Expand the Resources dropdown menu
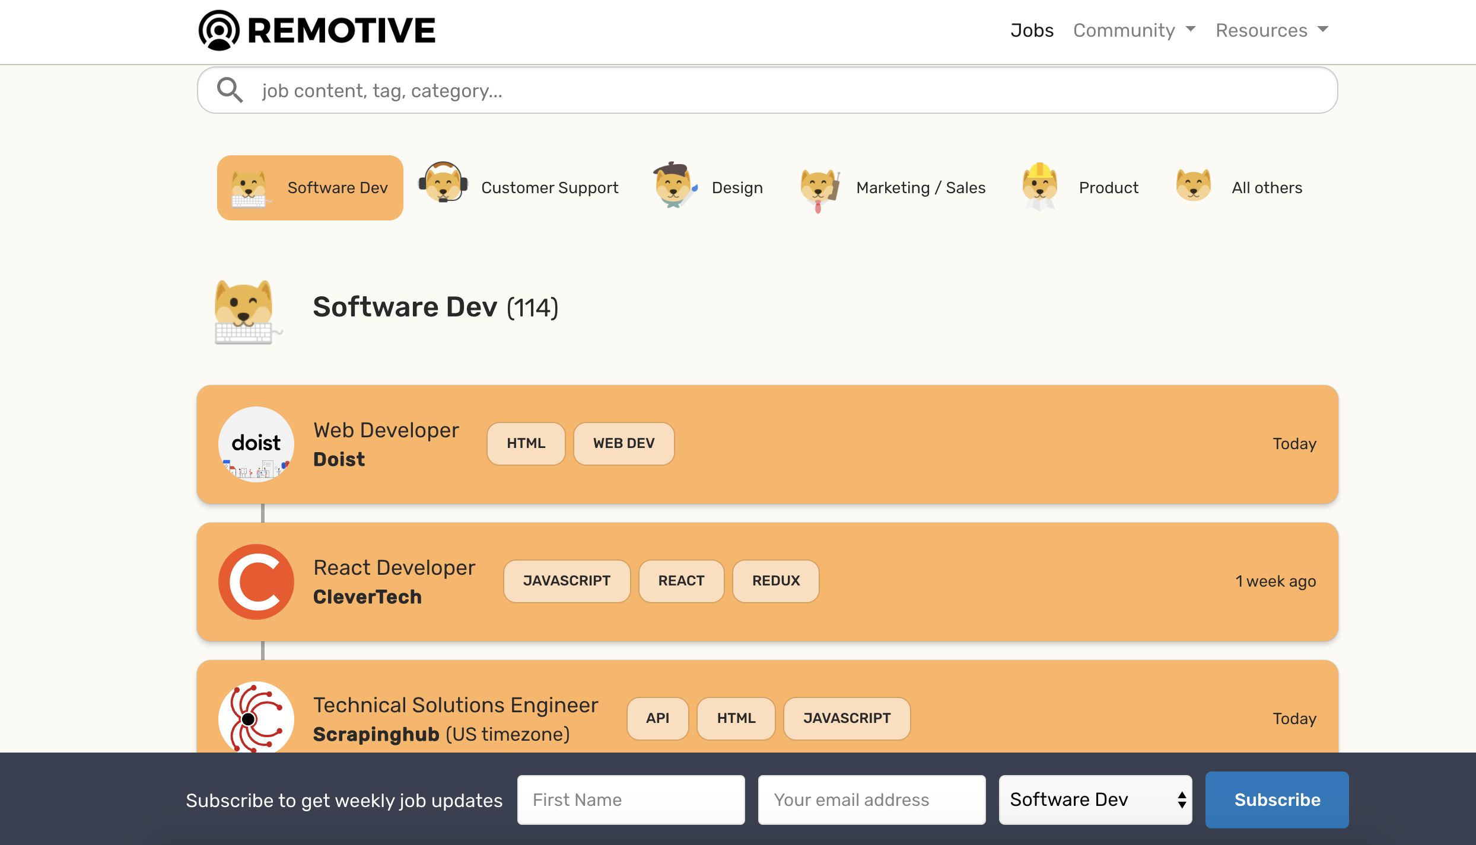The width and height of the screenshot is (1476, 845). [1271, 30]
